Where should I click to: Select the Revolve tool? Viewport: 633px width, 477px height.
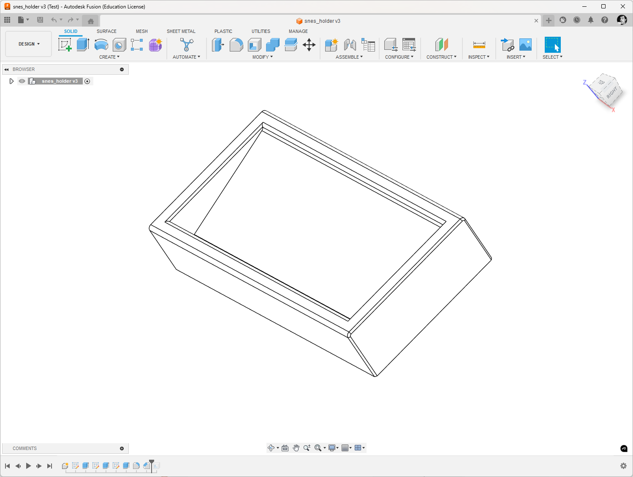pyautogui.click(x=101, y=44)
